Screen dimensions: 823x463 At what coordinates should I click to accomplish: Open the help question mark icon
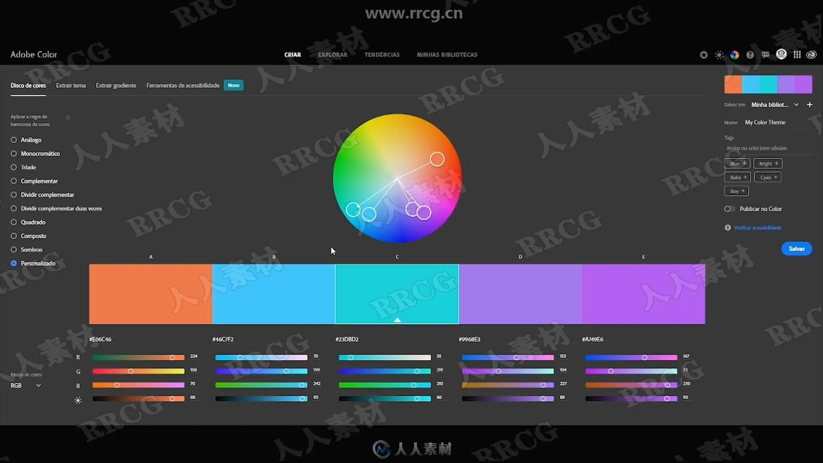750,55
